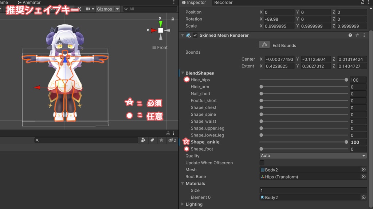Switch to the Inspector tab
The width and height of the screenshot is (373, 209).
[x=194, y=3]
